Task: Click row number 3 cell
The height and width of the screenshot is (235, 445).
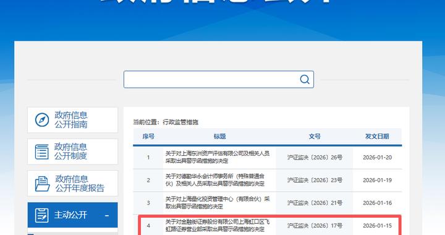Action: click(148, 203)
